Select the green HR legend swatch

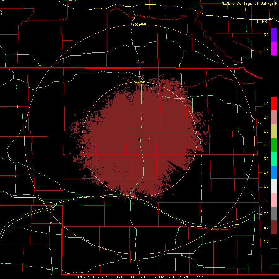pos(274,145)
